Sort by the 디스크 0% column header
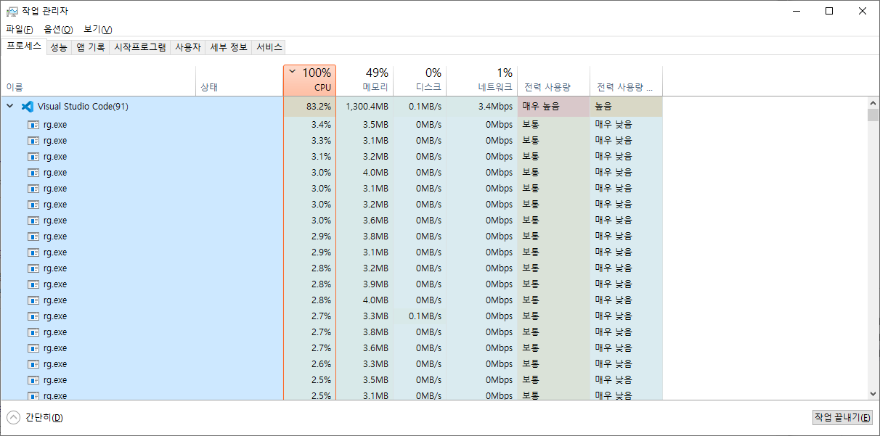This screenshot has width=880, height=436. [x=420, y=81]
